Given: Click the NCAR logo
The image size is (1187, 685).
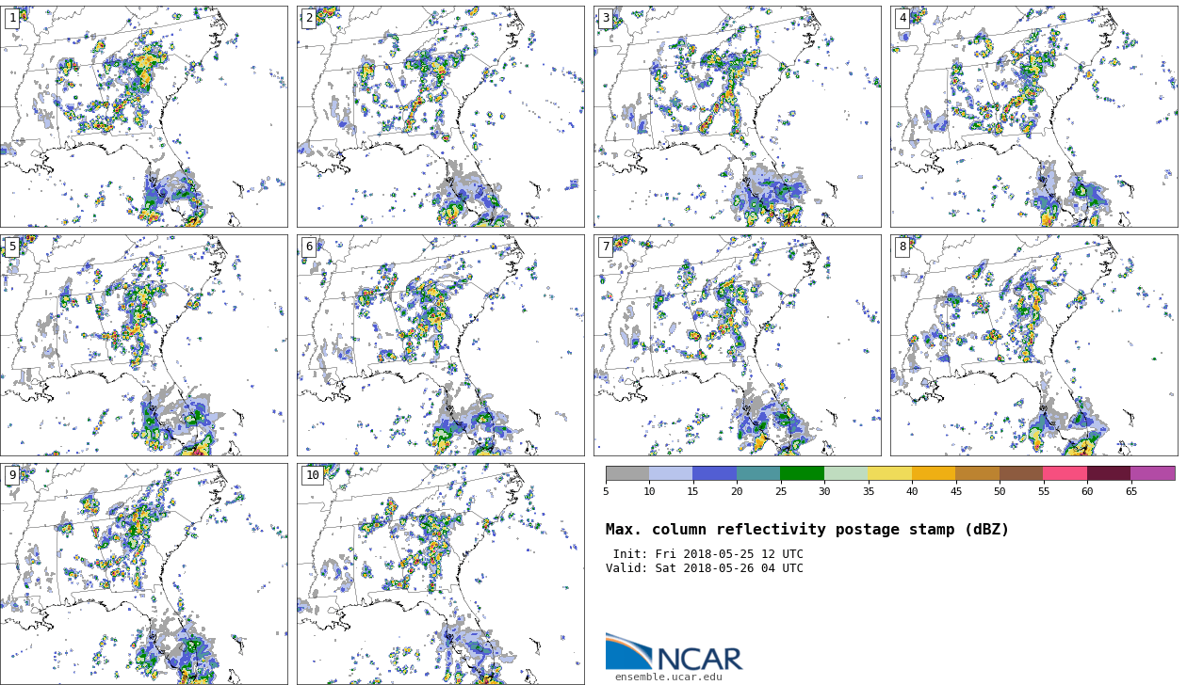Looking at the screenshot, I should [674, 652].
